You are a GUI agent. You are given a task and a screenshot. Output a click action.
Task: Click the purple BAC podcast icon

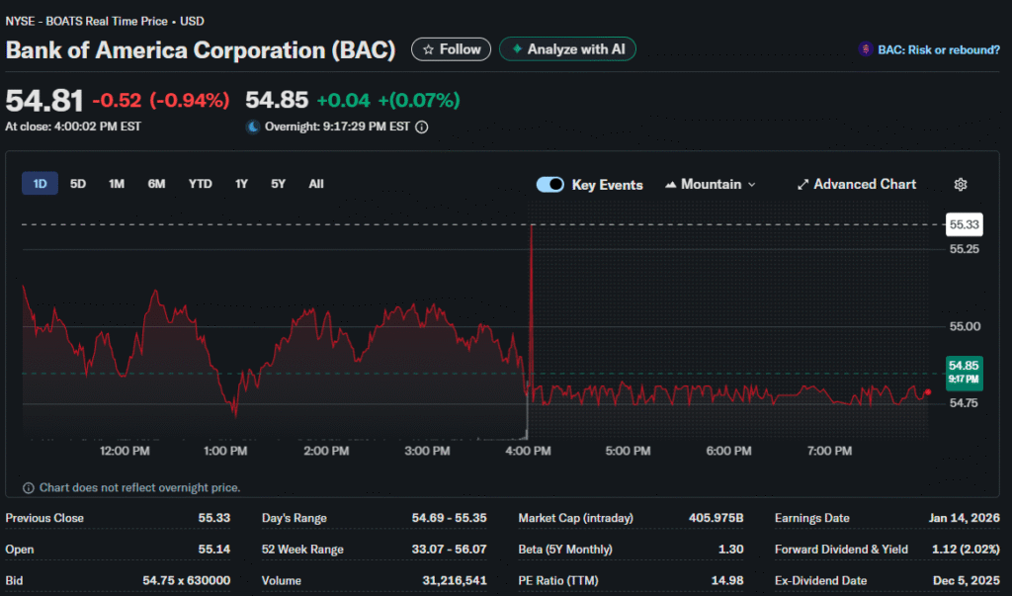click(866, 49)
